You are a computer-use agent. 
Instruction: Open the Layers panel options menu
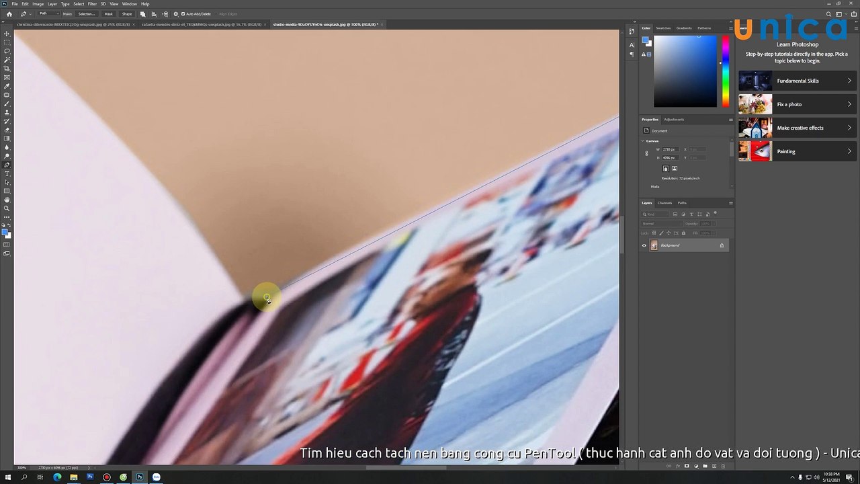(730, 203)
